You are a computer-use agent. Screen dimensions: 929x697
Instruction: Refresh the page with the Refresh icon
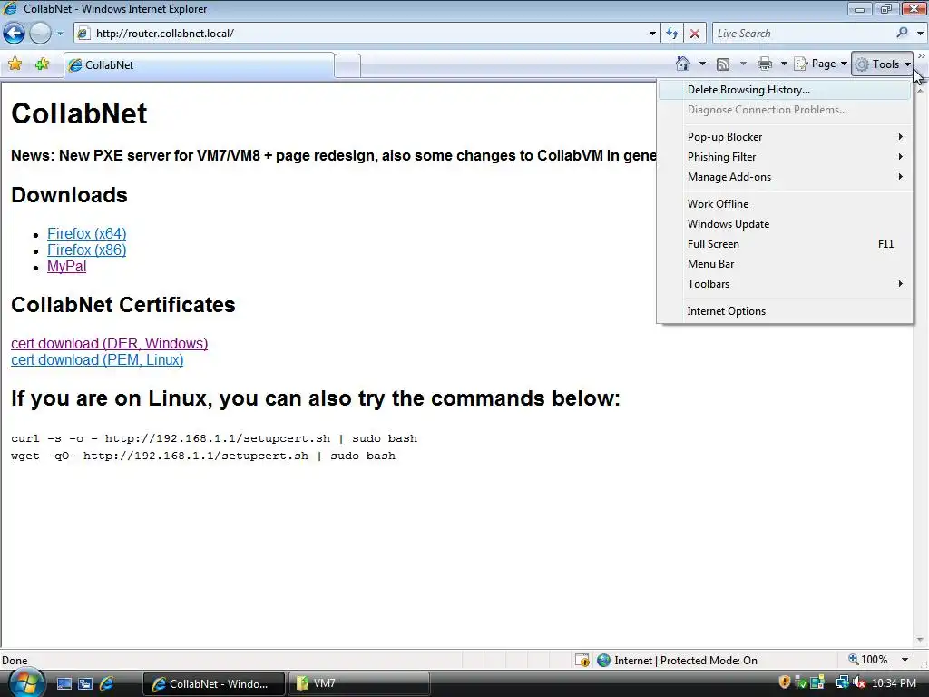coord(672,34)
